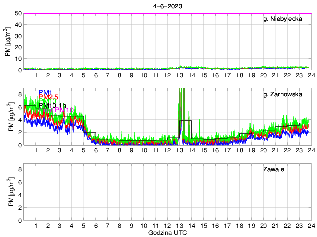Click the green spike at hour 13 in Zarnowska plot

pos(181,104)
